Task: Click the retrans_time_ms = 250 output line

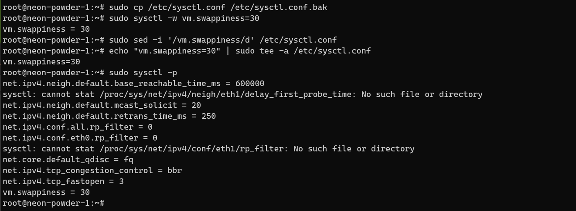Action: pyautogui.click(x=109, y=116)
